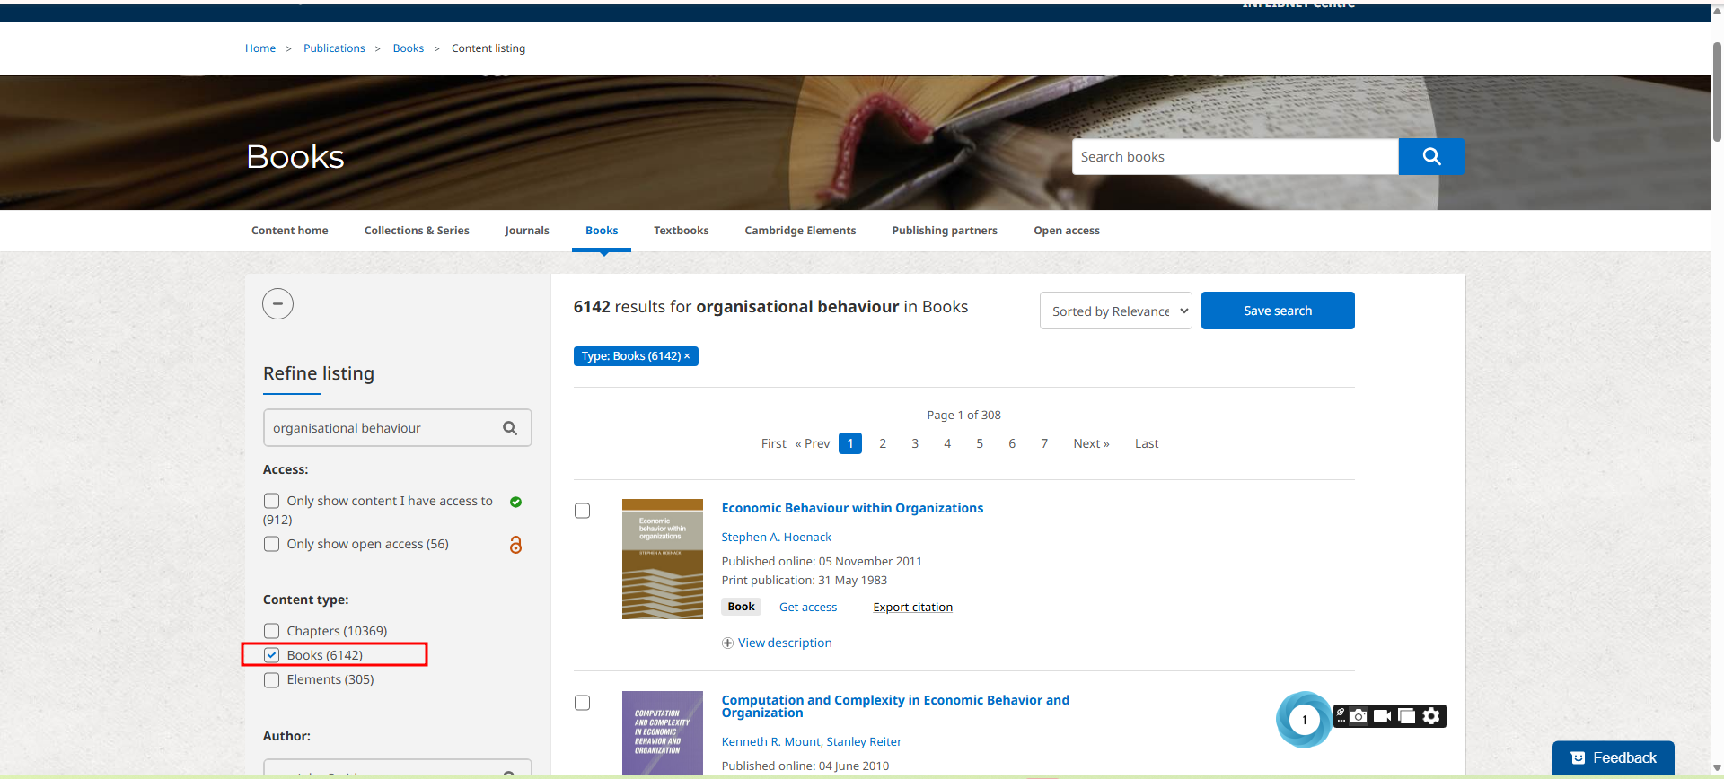Click the video record icon in floating toolbar
This screenshot has width=1724, height=779.
click(x=1383, y=716)
